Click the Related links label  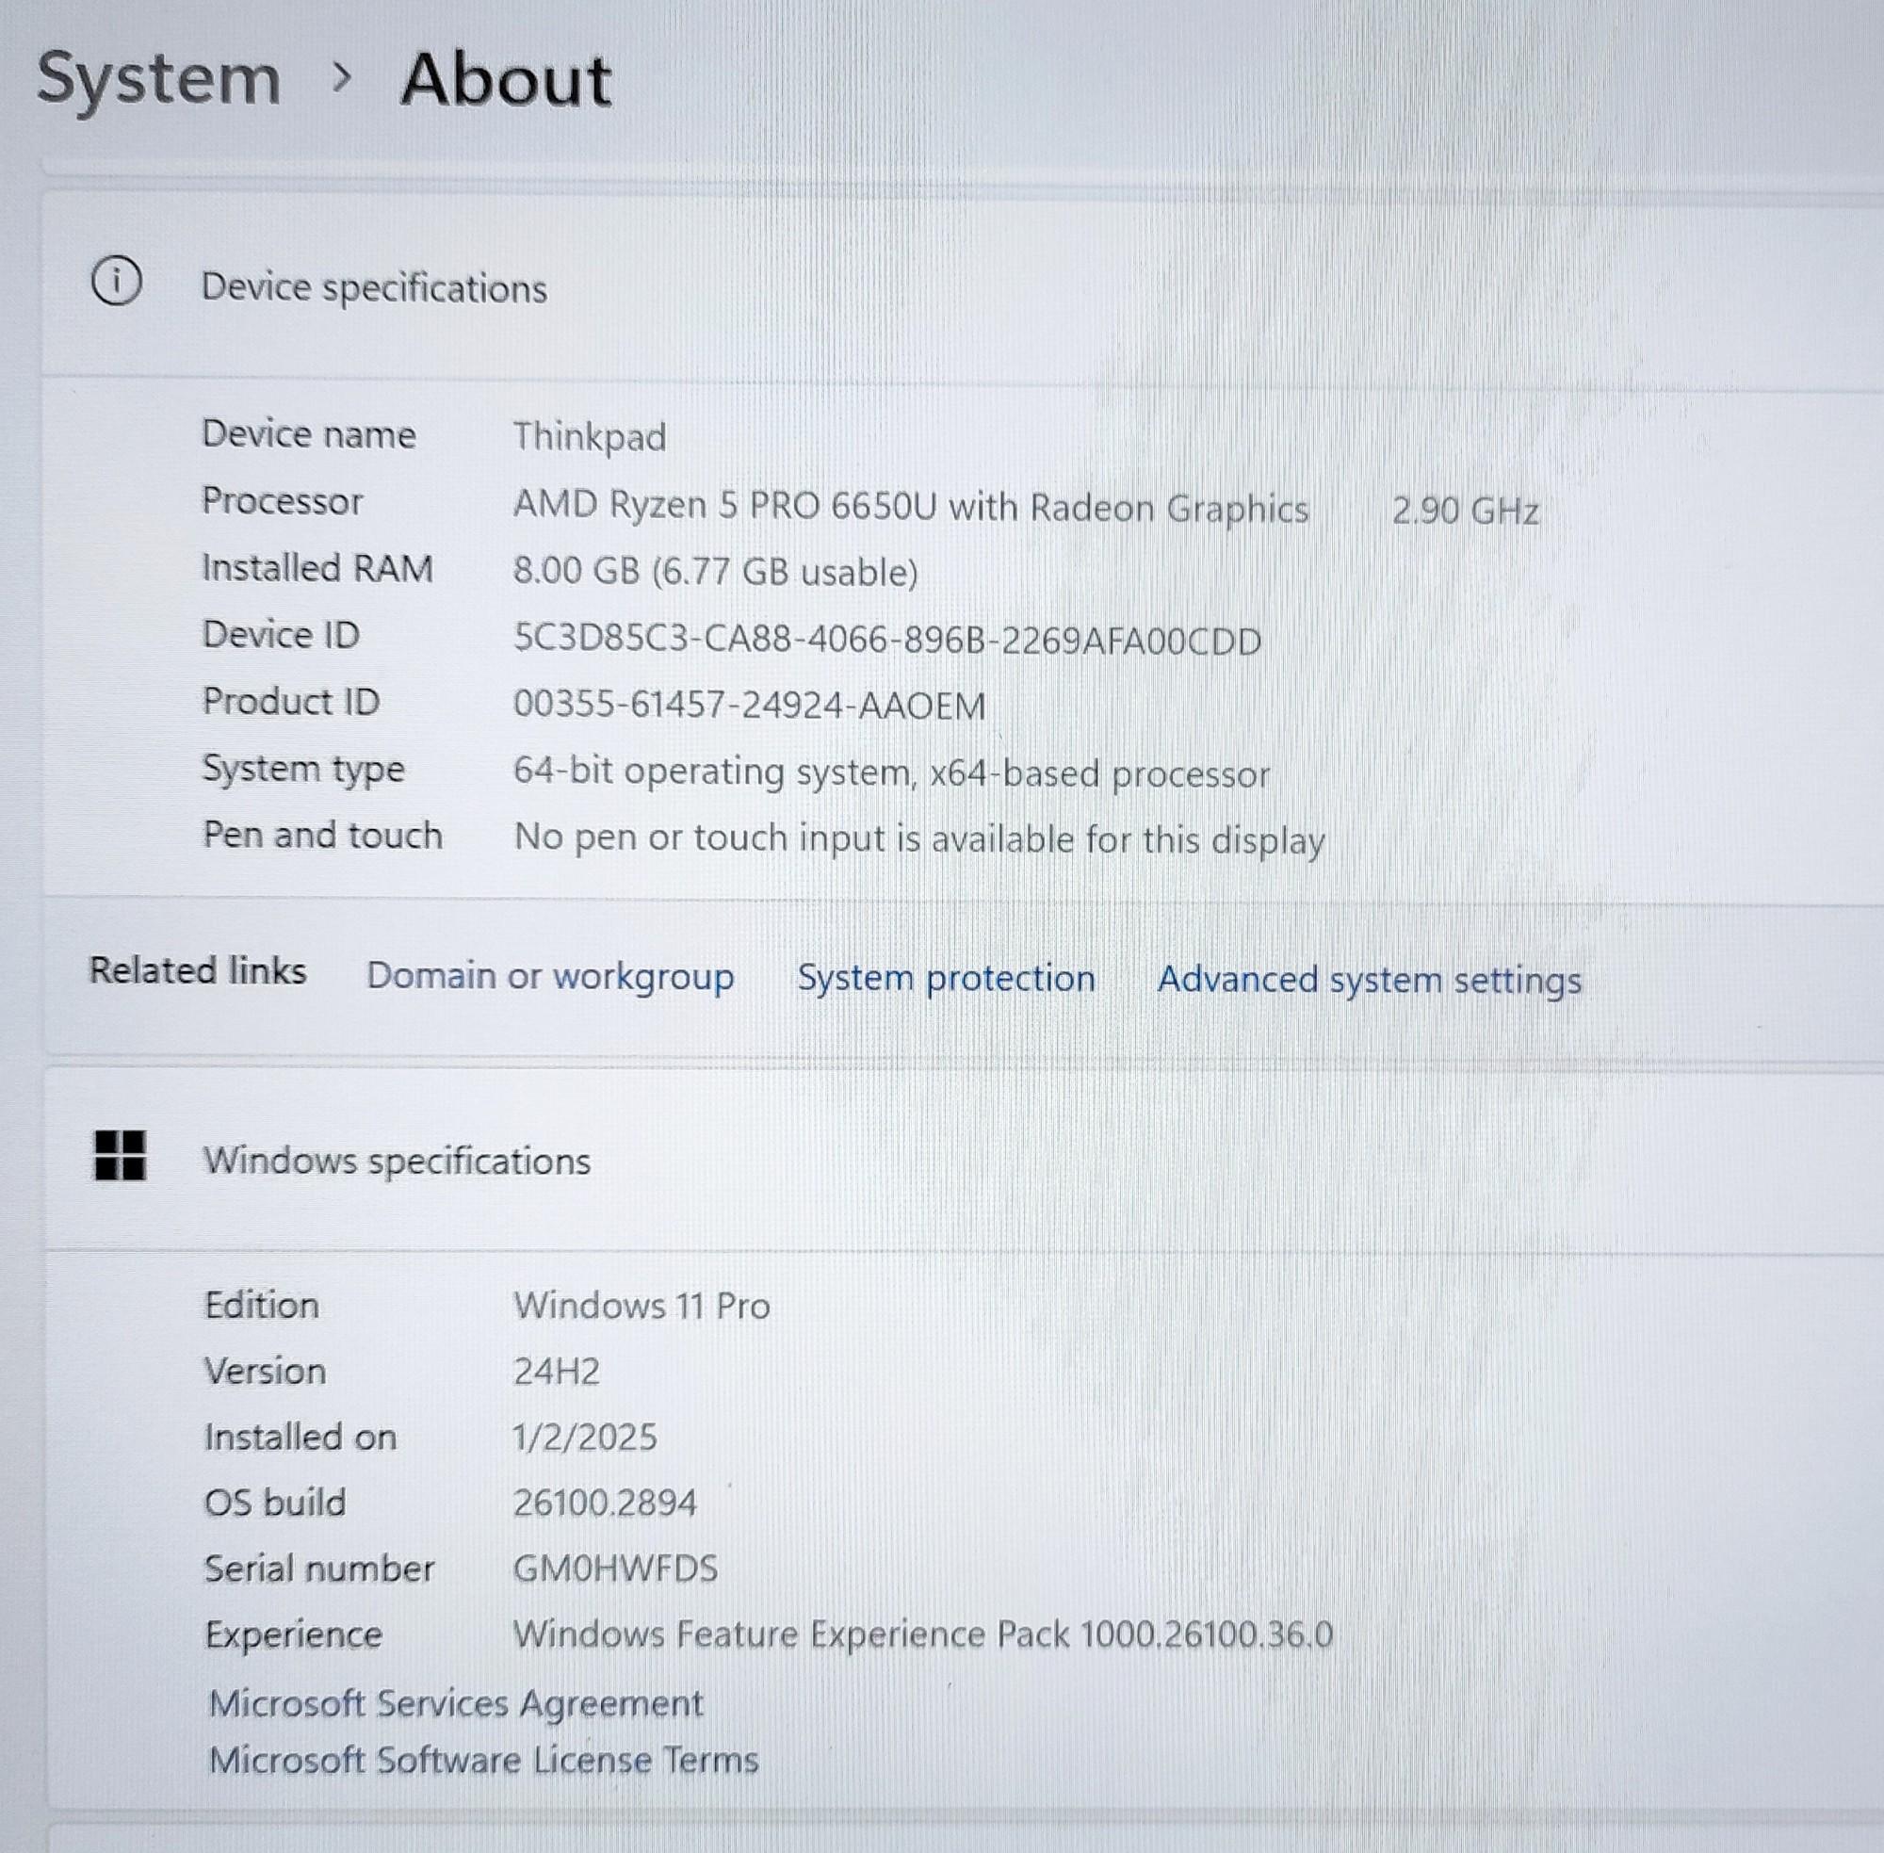tap(198, 971)
